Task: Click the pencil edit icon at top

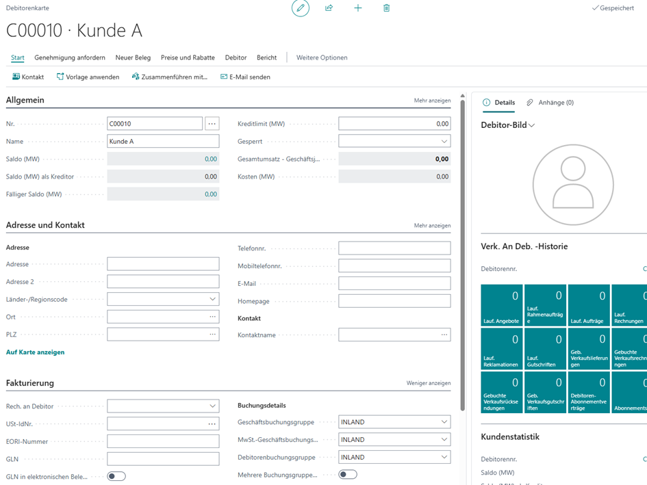Action: [300, 8]
